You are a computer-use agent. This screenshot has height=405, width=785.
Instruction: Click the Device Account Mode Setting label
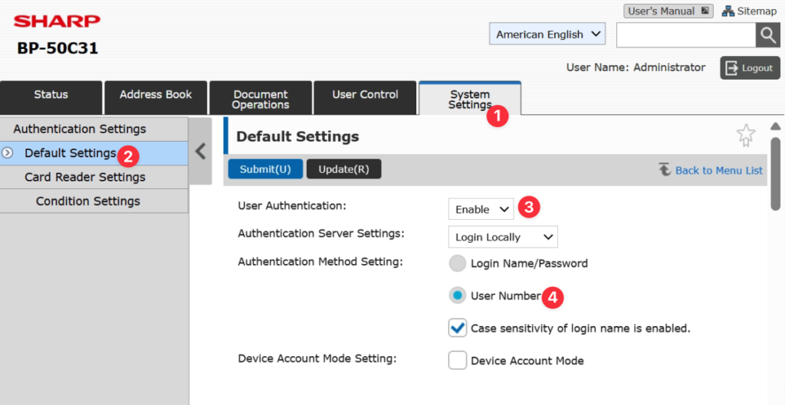tap(317, 358)
